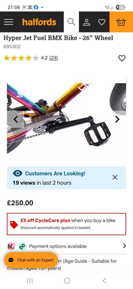
Task: Open the wishlist heart in header
Action: pos(102,22)
